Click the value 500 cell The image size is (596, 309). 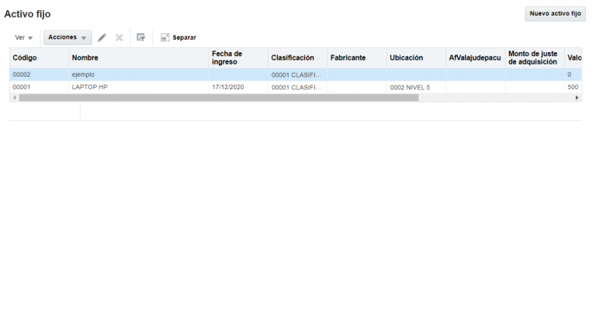(573, 87)
